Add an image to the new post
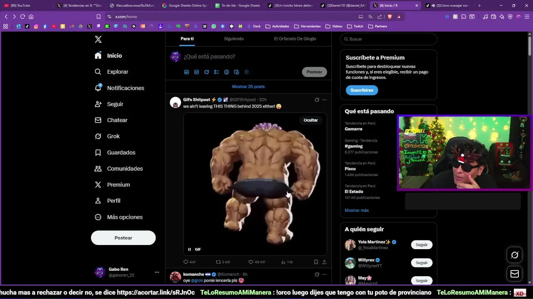This screenshot has width=533, height=299. click(187, 72)
